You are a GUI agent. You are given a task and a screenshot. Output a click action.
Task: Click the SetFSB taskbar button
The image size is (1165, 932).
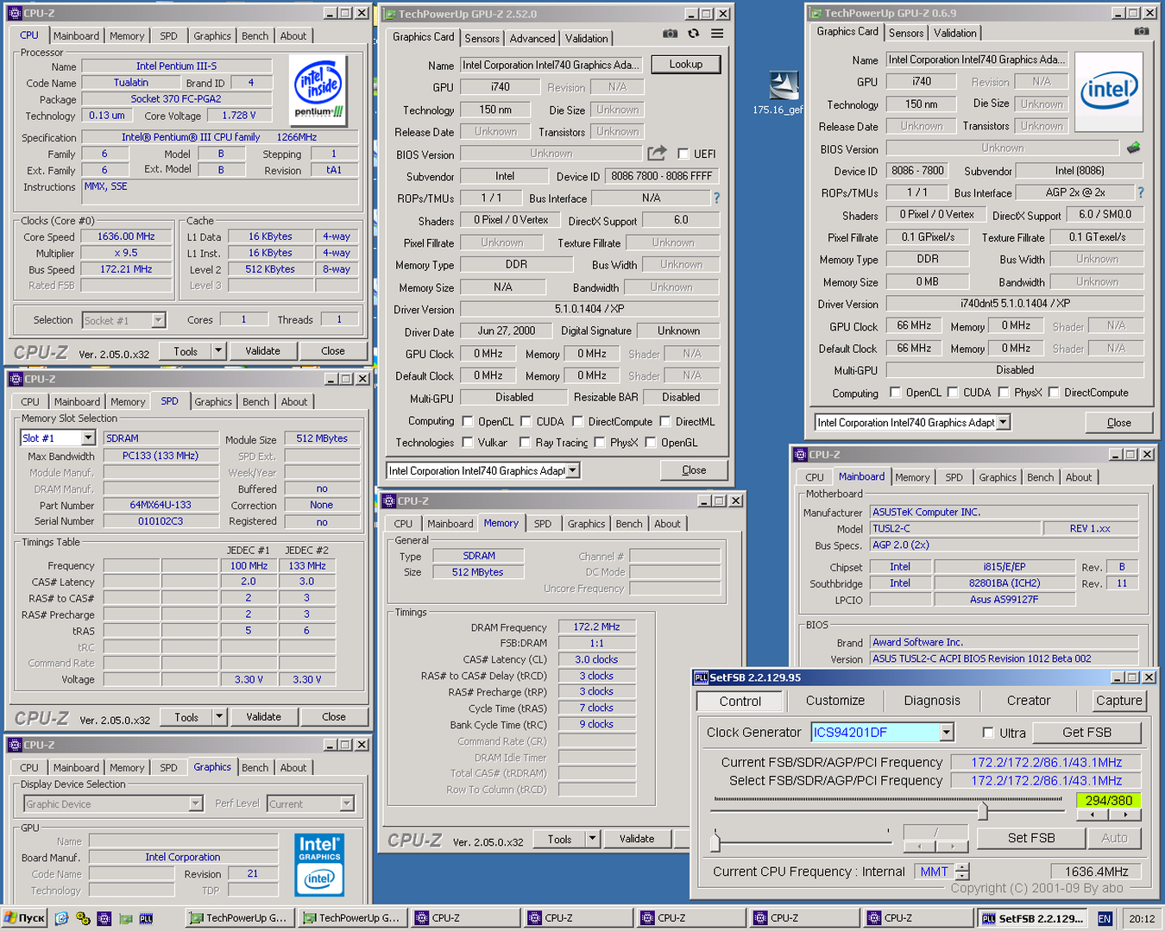(x=1032, y=918)
